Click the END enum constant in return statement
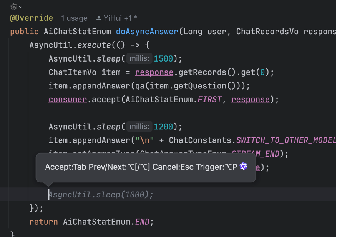The image size is (337, 237). coord(142,222)
